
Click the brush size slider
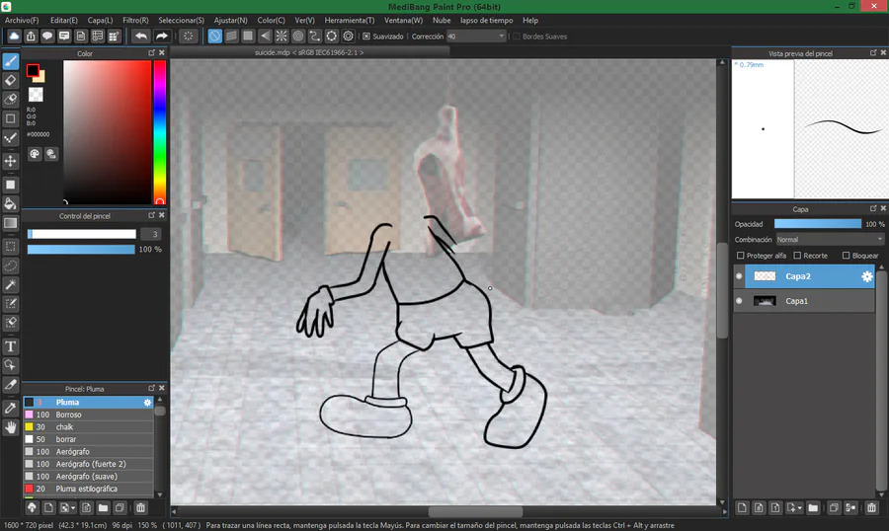click(x=82, y=234)
